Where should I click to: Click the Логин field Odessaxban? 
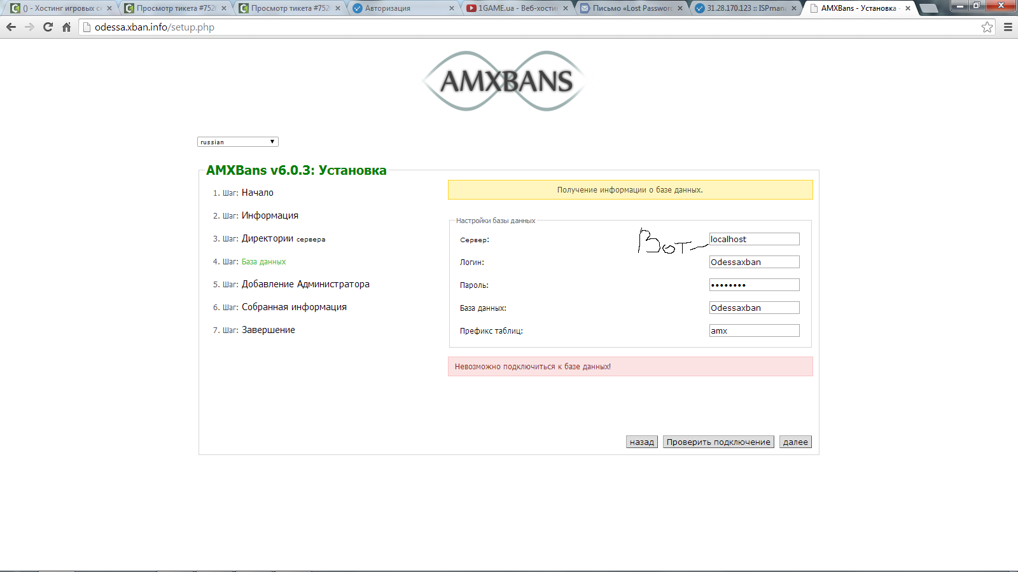click(754, 262)
